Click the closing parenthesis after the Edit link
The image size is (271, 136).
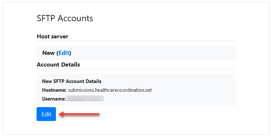(70, 53)
